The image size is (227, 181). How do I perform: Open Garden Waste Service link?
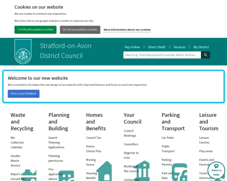tap(16, 161)
